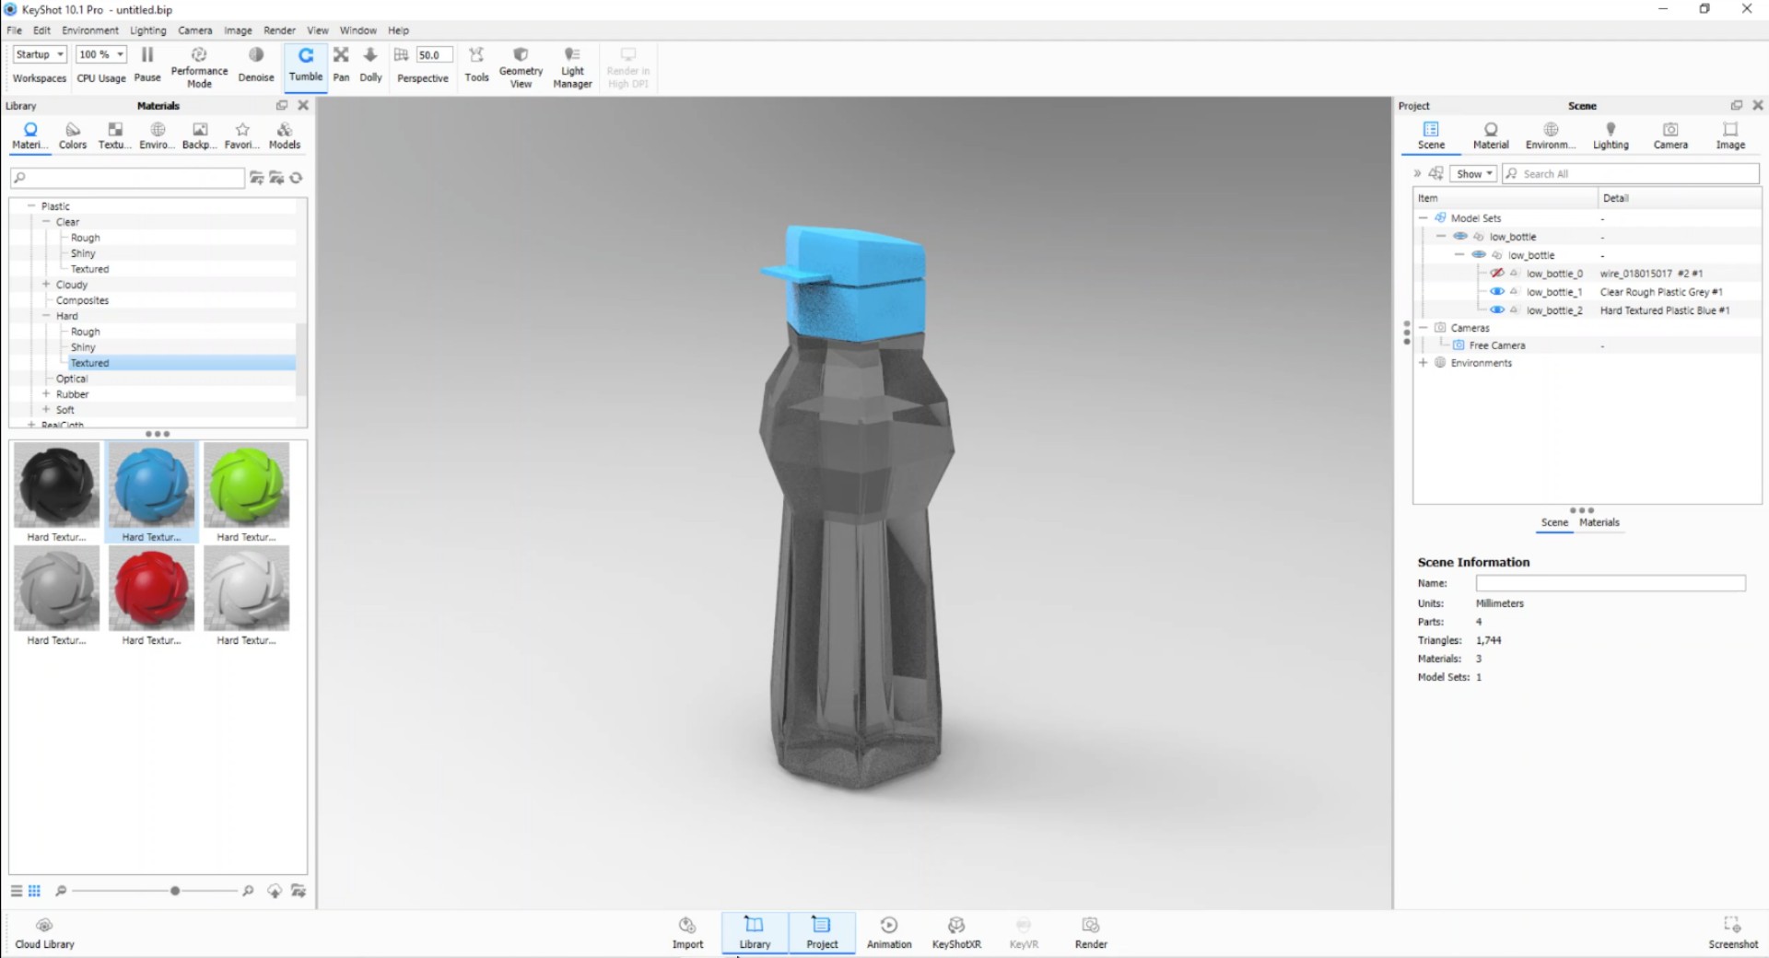Open Geometry View
The width and height of the screenshot is (1769, 958).
(520, 64)
